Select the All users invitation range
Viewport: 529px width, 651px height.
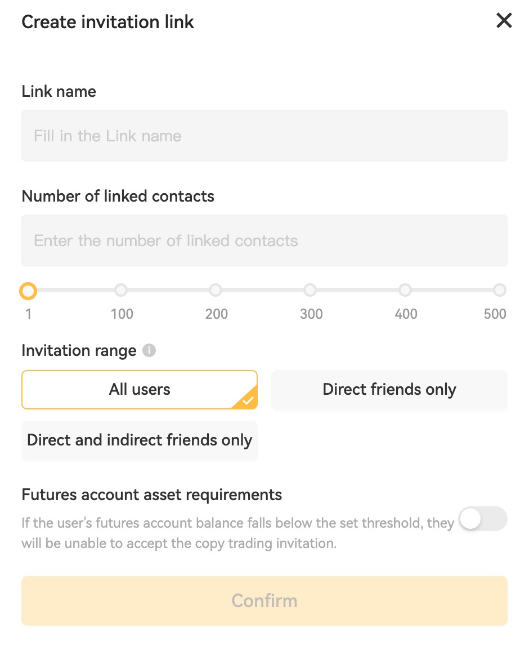coord(140,389)
